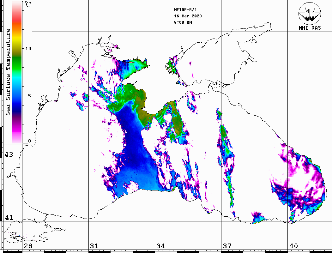Click longitude label '31'
332x253 pixels.
94,246
